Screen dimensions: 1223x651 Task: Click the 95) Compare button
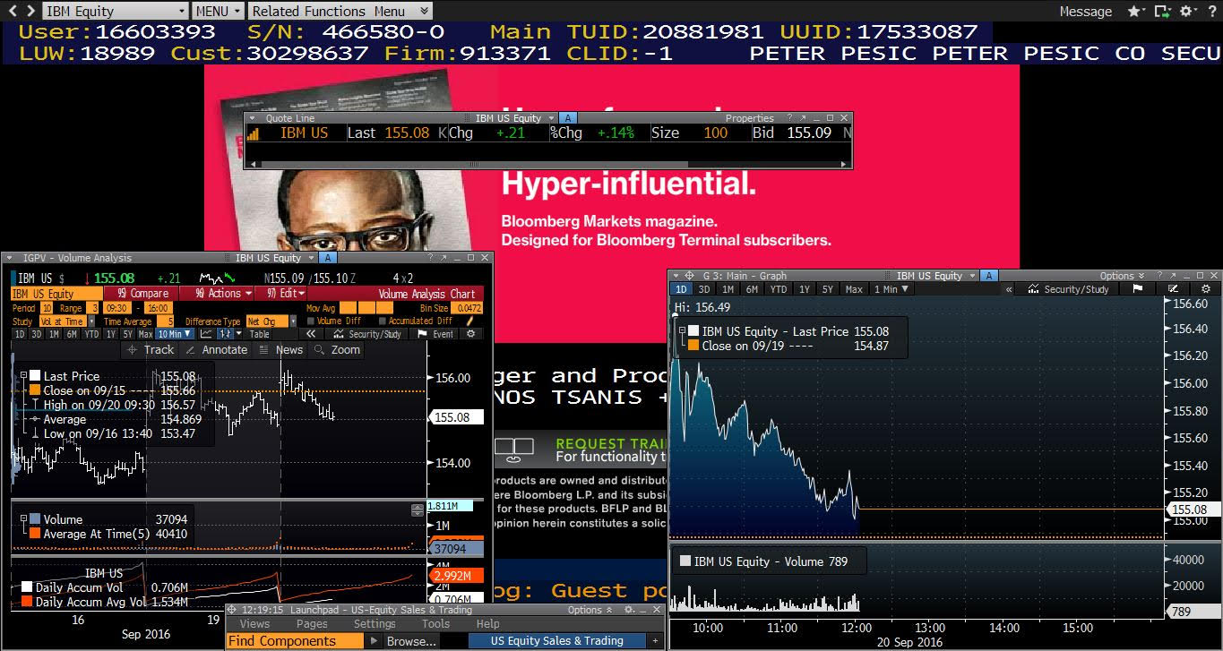pyautogui.click(x=142, y=294)
